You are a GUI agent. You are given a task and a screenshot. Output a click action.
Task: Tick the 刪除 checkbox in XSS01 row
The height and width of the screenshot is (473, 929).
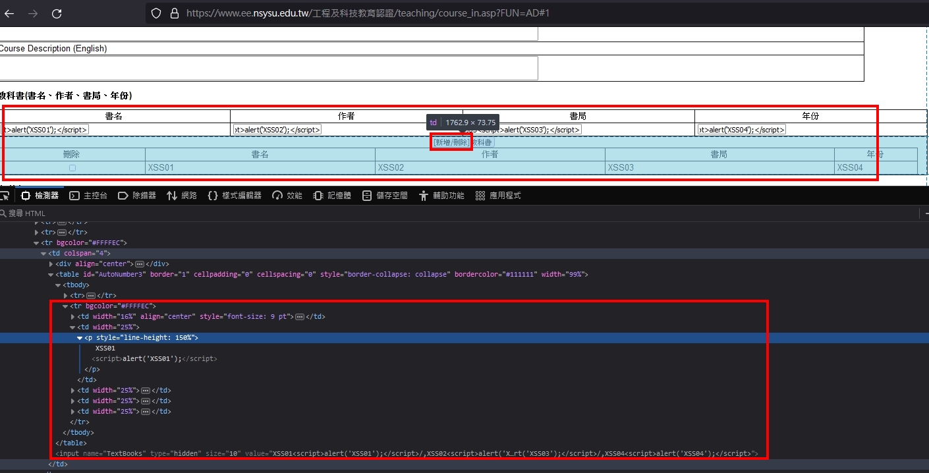coord(72,168)
